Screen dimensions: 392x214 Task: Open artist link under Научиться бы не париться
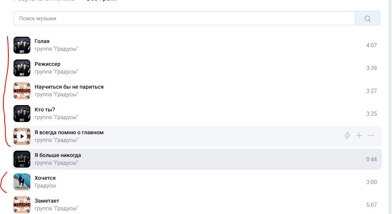[57, 94]
